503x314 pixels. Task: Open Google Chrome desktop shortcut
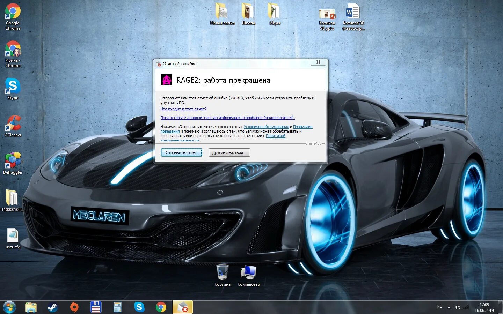(13, 17)
